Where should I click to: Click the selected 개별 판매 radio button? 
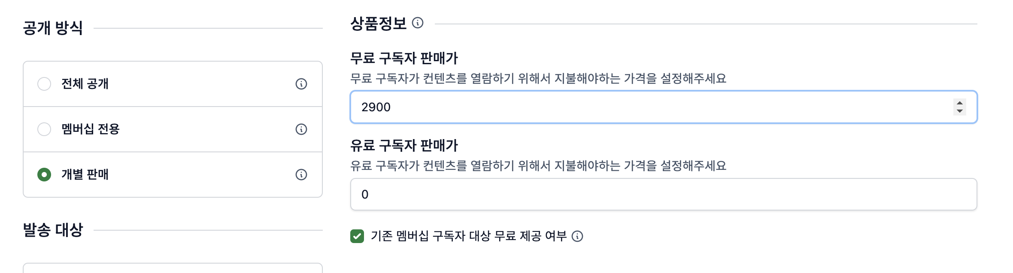[44, 175]
